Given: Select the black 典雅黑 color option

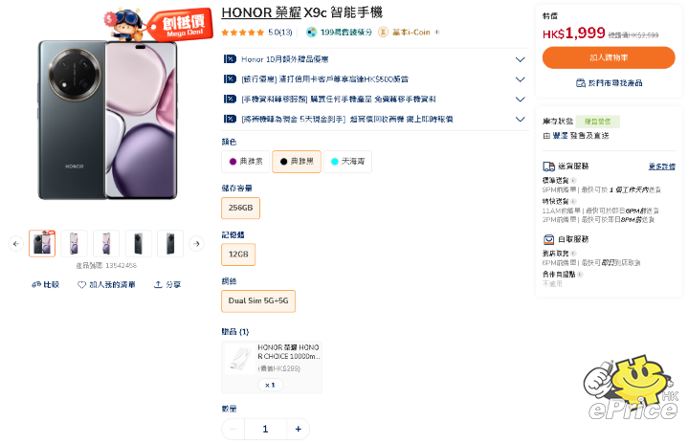Looking at the screenshot, I should [x=297, y=162].
